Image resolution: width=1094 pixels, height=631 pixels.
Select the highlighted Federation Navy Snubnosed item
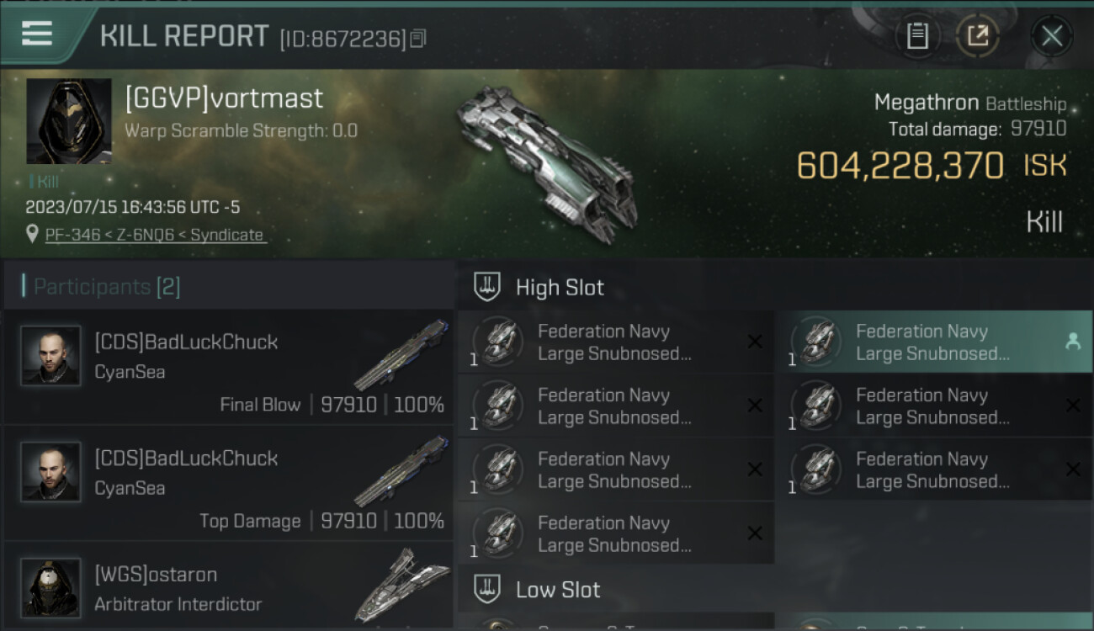coord(940,342)
